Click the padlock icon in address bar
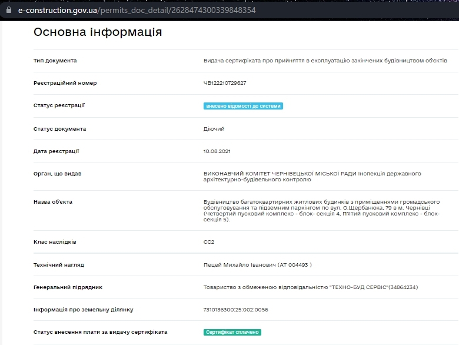 [9, 10]
